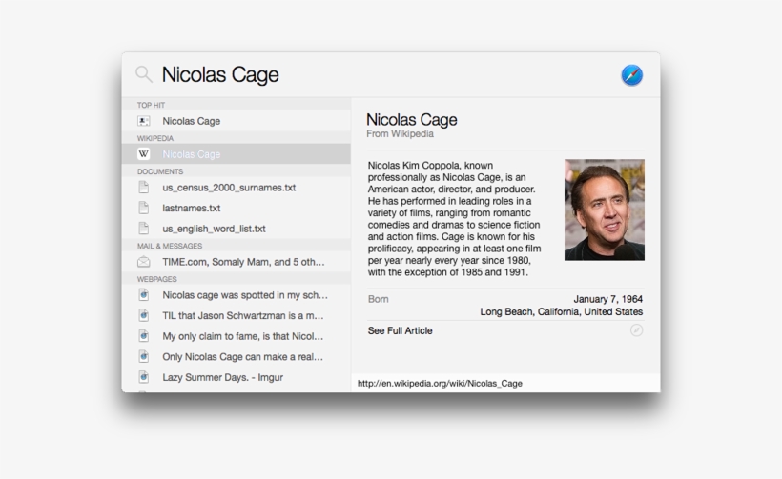Click webpage icon beside Nicolas cage was spotted
The image size is (782, 479).
(144, 295)
